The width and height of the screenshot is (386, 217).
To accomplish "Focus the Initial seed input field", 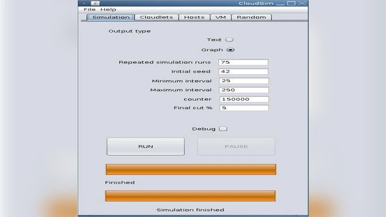I will point(244,72).
